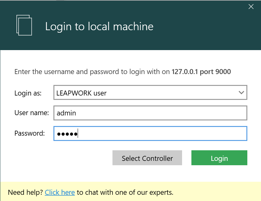261x201 pixels.
Task: Click the empty space left of Select Controller
Action: (62, 158)
